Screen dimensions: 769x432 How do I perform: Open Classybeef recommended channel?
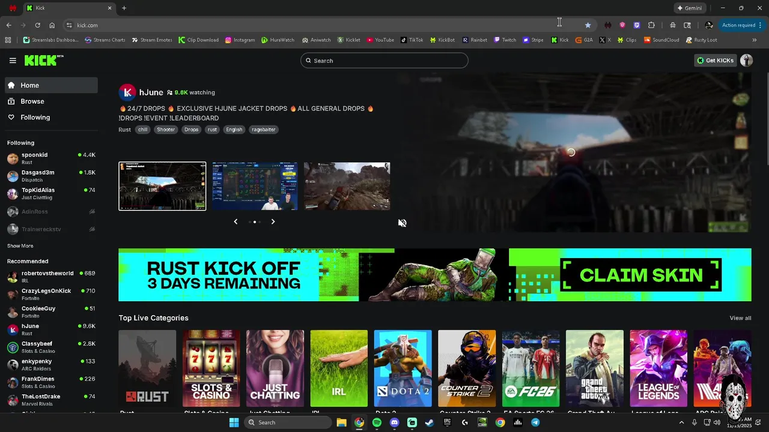click(51, 347)
